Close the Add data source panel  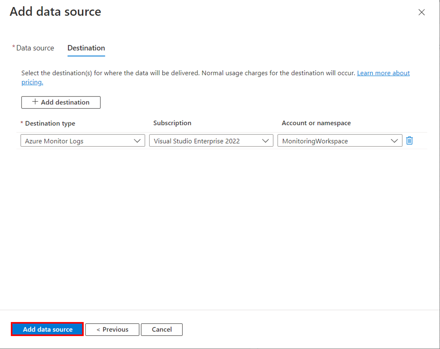(x=422, y=12)
